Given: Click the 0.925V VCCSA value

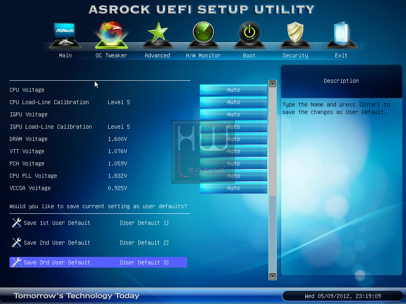Looking at the screenshot, I should click(x=117, y=188).
